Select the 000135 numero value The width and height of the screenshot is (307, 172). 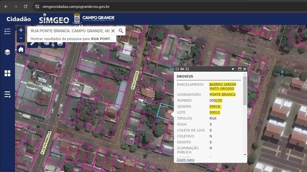[216, 101]
